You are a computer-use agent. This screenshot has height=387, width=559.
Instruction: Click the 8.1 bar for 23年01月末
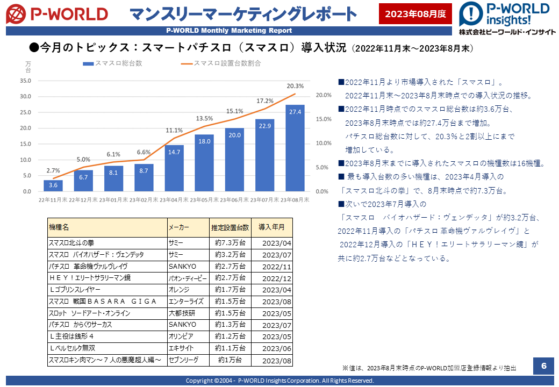click(113, 178)
